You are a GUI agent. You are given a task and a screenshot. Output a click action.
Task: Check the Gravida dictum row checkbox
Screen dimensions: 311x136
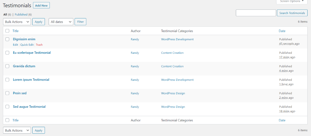pyautogui.click(x=7, y=66)
